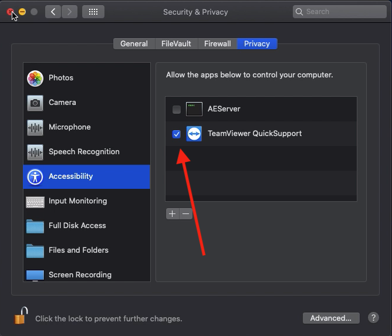Switch to the General tab
This screenshot has width=392, height=336.
(134, 44)
